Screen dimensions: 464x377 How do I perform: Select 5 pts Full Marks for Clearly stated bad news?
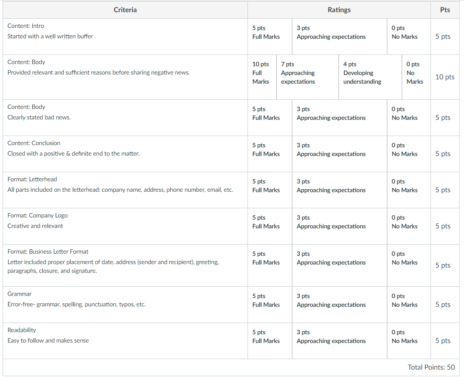pyautogui.click(x=270, y=118)
